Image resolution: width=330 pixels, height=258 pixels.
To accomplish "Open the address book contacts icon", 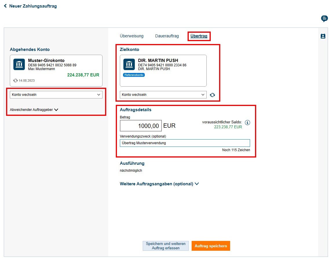I will pos(323,36).
